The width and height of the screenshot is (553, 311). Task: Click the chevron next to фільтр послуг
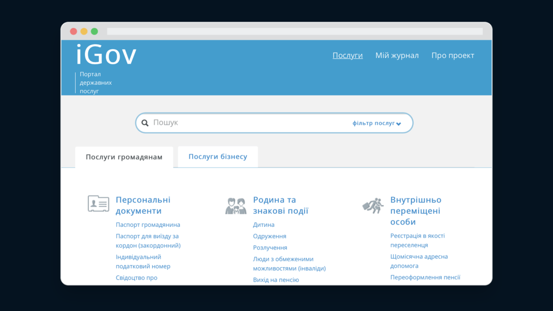click(x=399, y=124)
